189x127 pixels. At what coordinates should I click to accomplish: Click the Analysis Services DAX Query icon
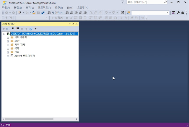click(x=85, y=13)
